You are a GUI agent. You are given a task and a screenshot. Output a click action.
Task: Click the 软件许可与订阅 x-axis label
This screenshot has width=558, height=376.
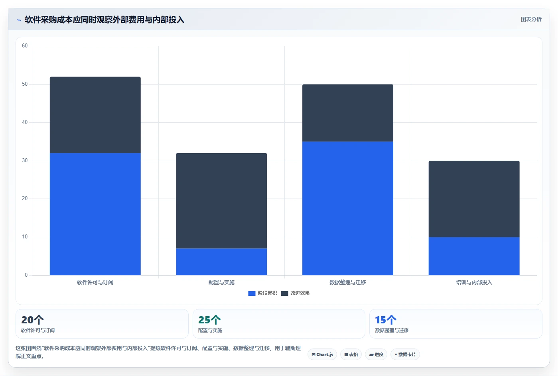pyautogui.click(x=95, y=282)
